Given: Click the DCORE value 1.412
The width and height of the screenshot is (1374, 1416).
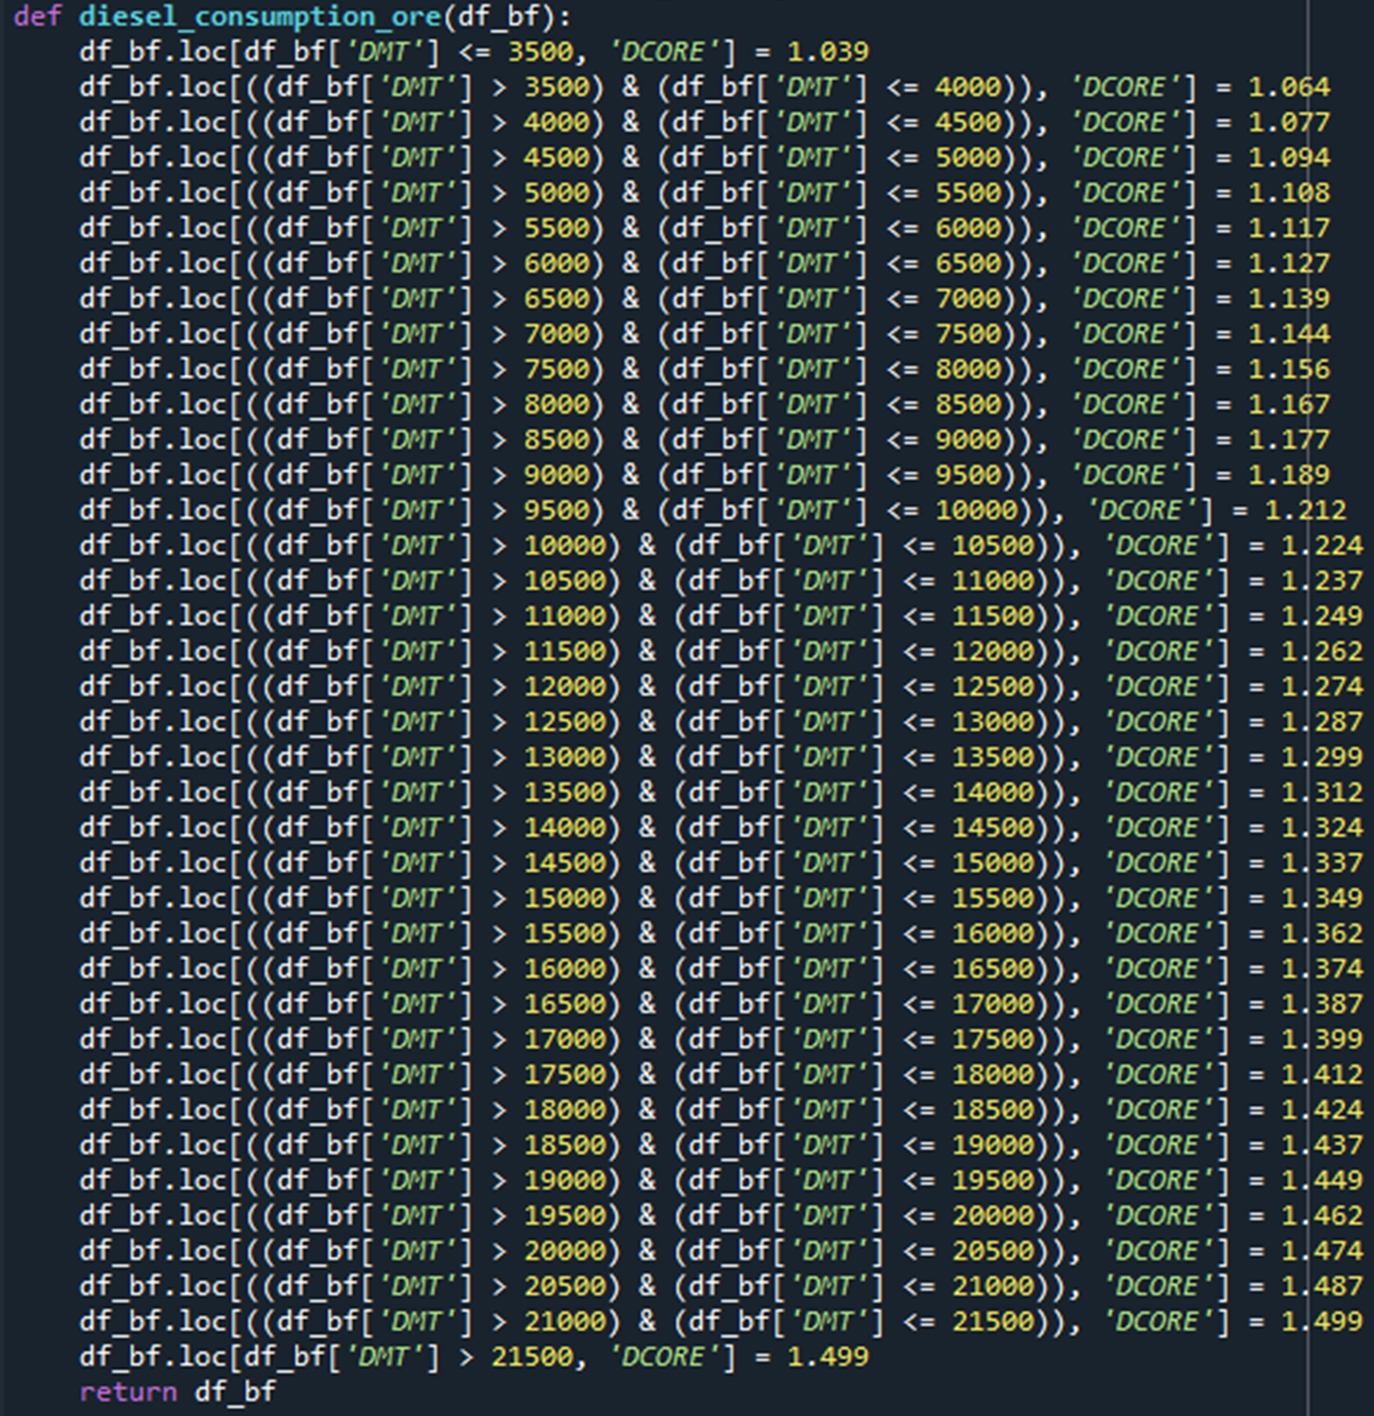Looking at the screenshot, I should pos(1322,1074).
